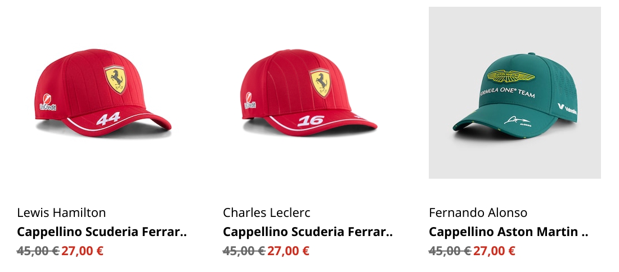Click the Valvoline logo on the green cap
Image resolution: width=619 pixels, height=272 pixels.
[567, 109]
